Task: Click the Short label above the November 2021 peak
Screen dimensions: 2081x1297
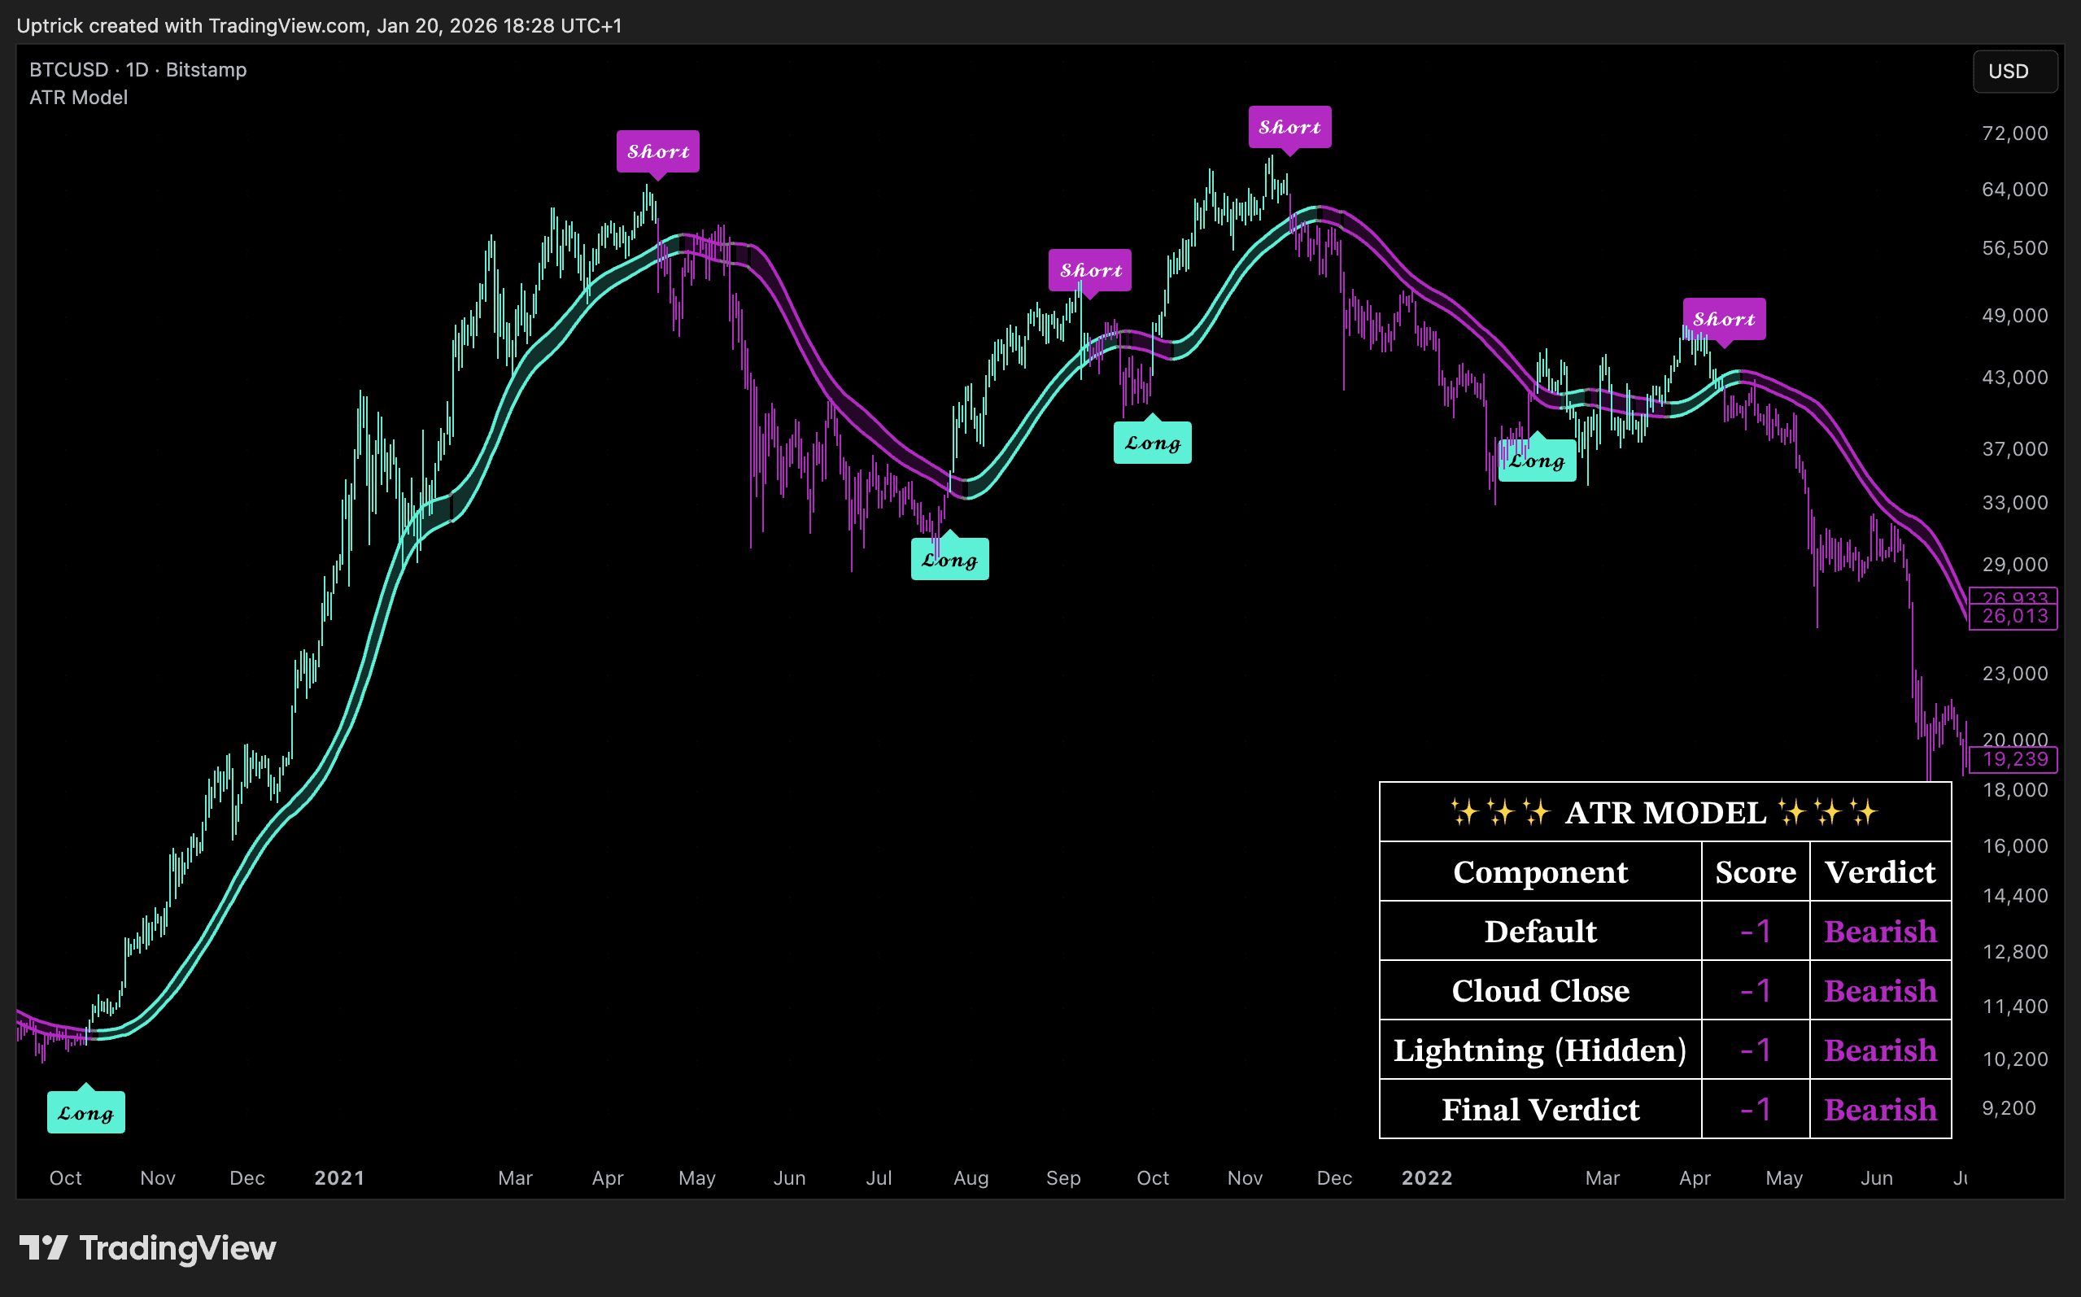Action: coord(1289,128)
